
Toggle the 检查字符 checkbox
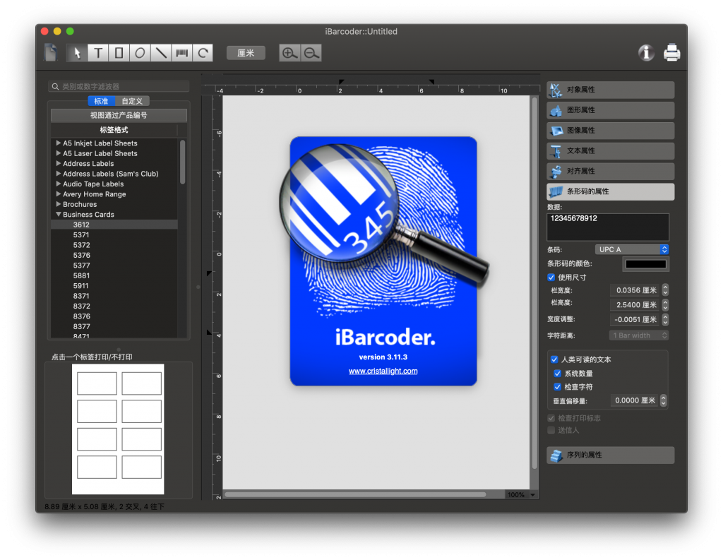pos(558,386)
